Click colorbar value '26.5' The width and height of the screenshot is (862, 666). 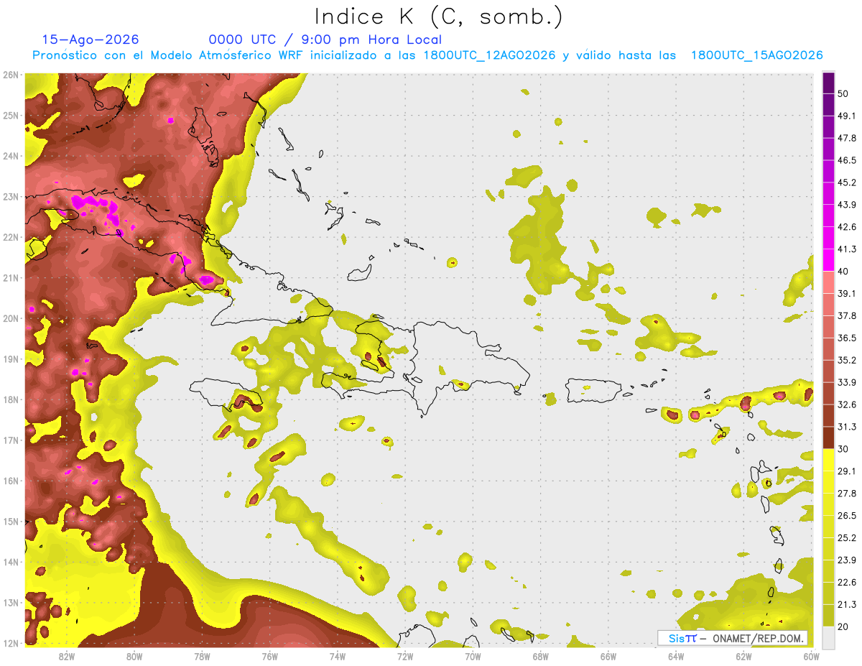pyautogui.click(x=847, y=515)
